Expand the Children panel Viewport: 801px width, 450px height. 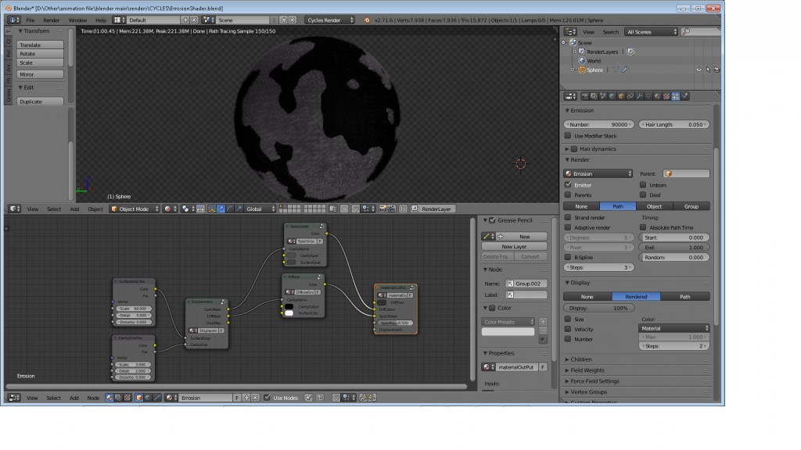(x=580, y=359)
